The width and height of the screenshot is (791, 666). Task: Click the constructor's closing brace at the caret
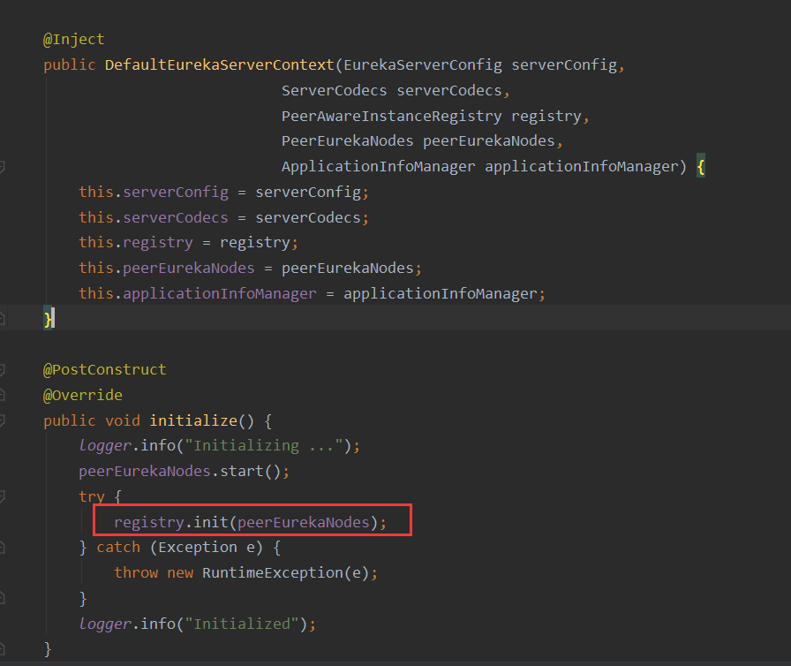click(48, 319)
